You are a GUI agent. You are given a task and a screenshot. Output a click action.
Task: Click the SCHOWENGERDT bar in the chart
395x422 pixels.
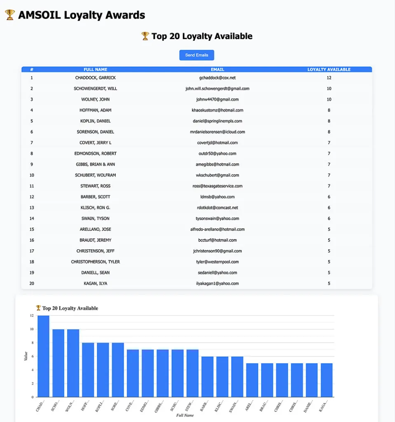[58, 363]
